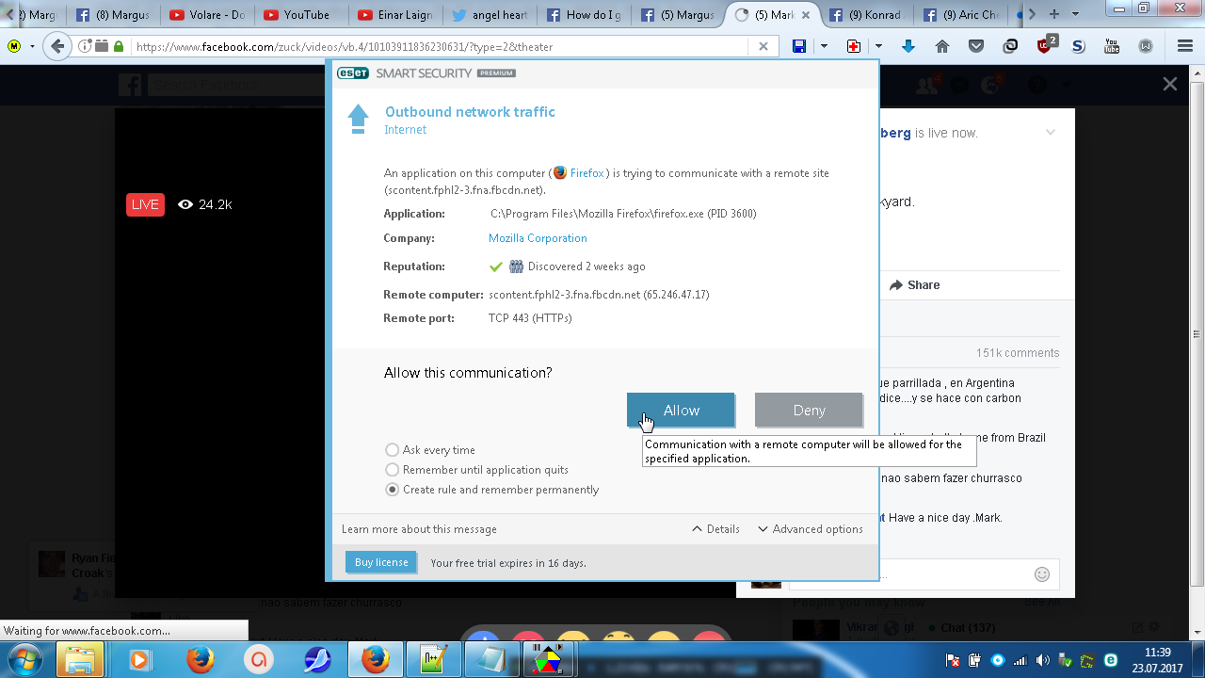Click the network signal tray icon
This screenshot has height=678, width=1205.
click(x=1021, y=660)
